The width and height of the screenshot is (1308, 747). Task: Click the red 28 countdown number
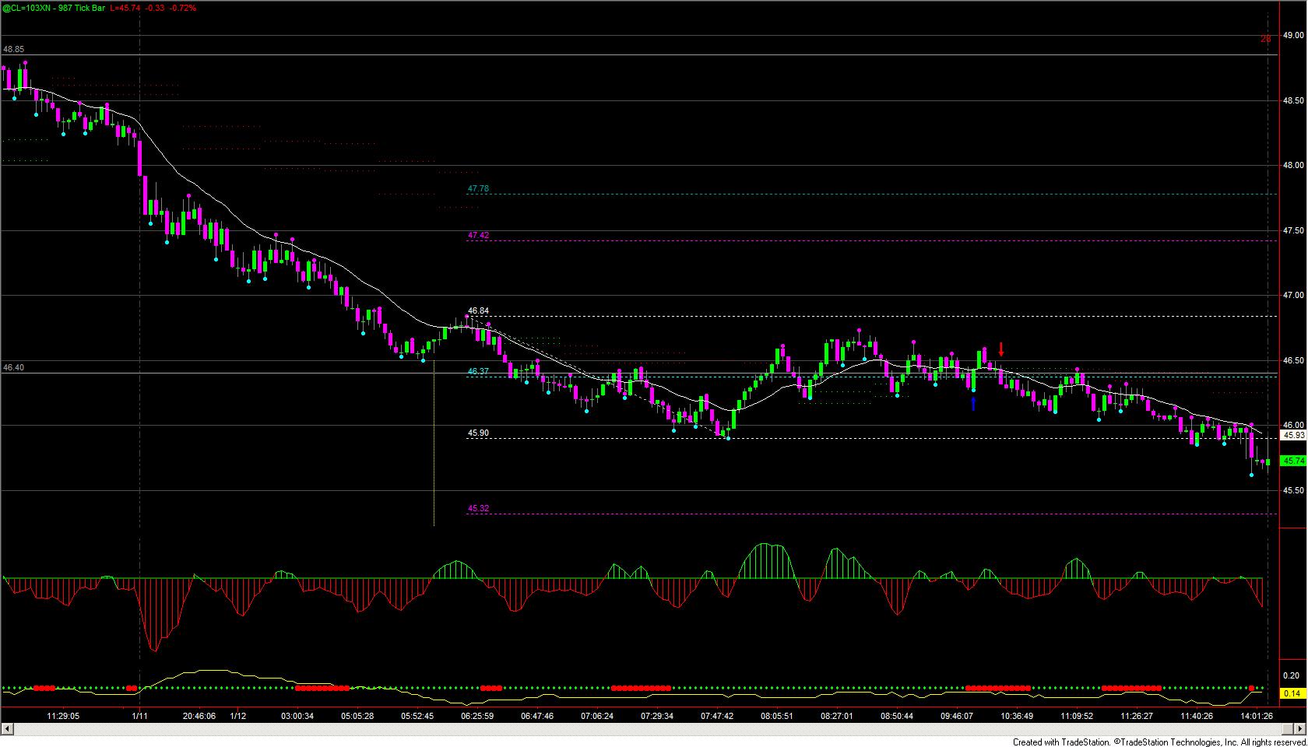coord(1266,38)
